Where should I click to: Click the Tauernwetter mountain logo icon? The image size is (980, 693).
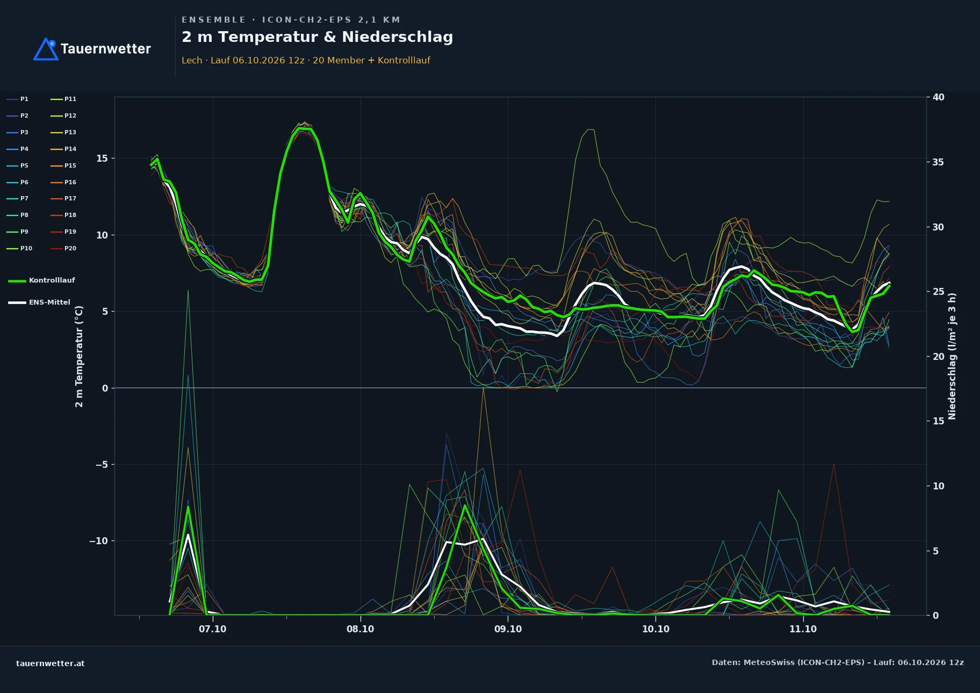(x=46, y=49)
